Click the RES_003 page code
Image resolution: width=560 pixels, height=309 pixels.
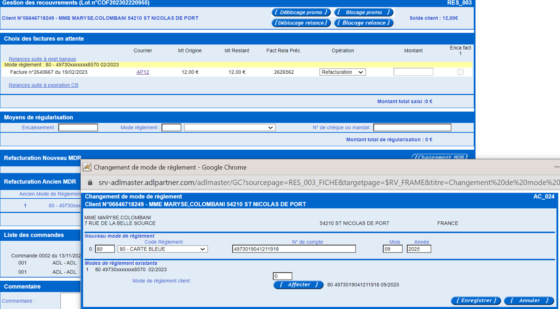click(459, 3)
